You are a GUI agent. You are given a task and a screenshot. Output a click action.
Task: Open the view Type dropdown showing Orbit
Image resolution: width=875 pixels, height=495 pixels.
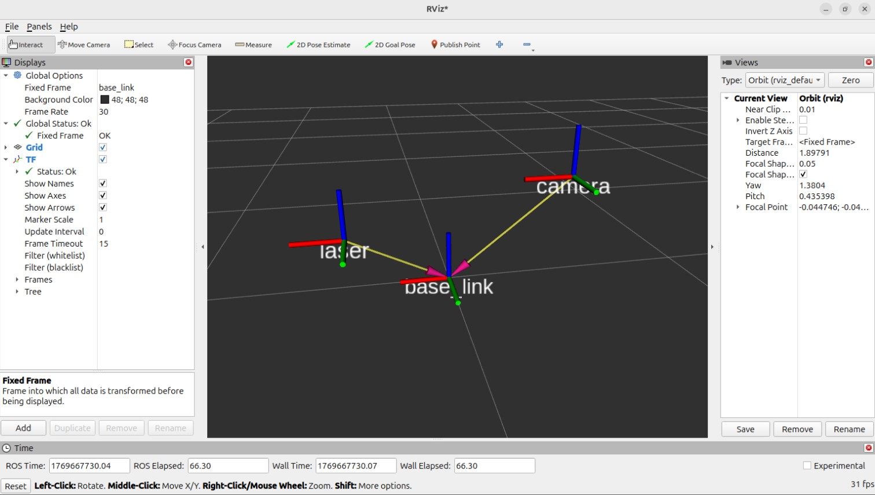click(x=784, y=80)
